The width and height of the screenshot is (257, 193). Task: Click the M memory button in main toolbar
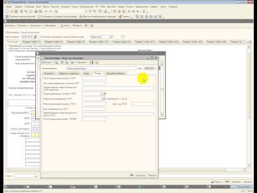point(129,11)
